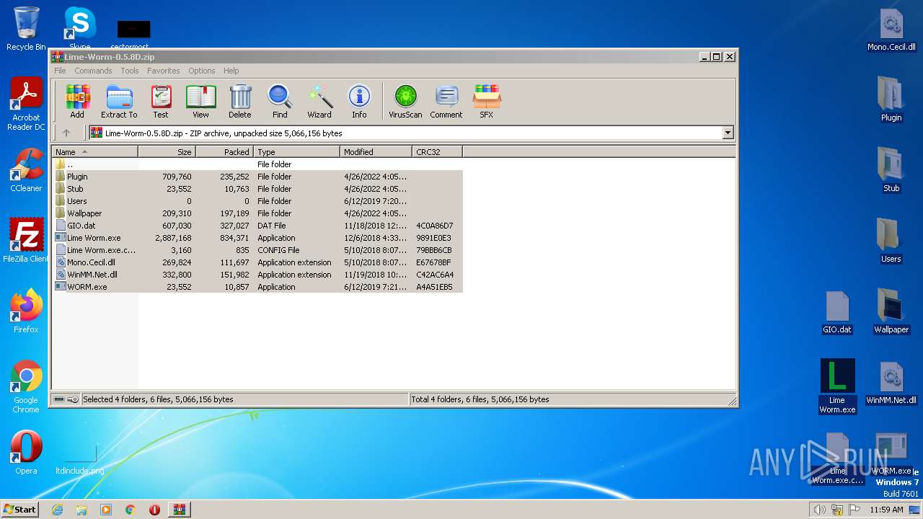
Task: Open Windows Explorer folder in taskbar
Action: click(x=81, y=510)
